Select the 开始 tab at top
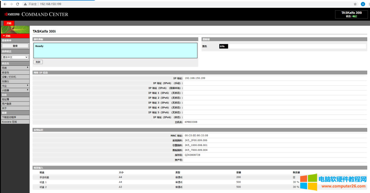The width and height of the screenshot is (370, 193). (9, 23)
